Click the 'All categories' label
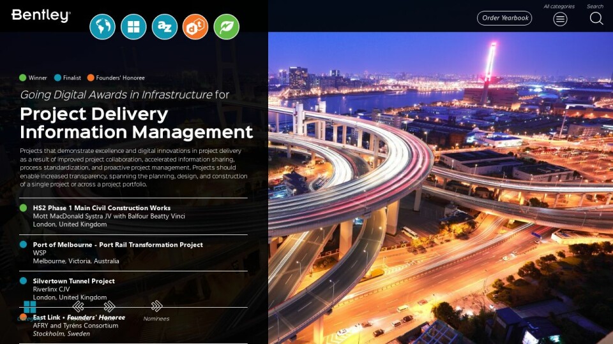Viewport: 613px width, 344px height. (x=559, y=6)
